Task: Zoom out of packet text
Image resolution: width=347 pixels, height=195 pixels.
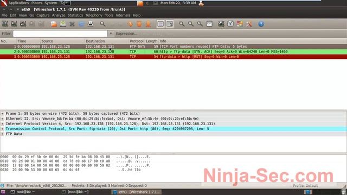Action: coord(190,24)
